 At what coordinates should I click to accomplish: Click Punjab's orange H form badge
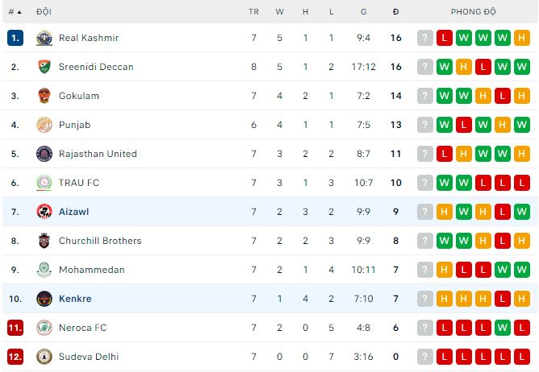click(503, 125)
